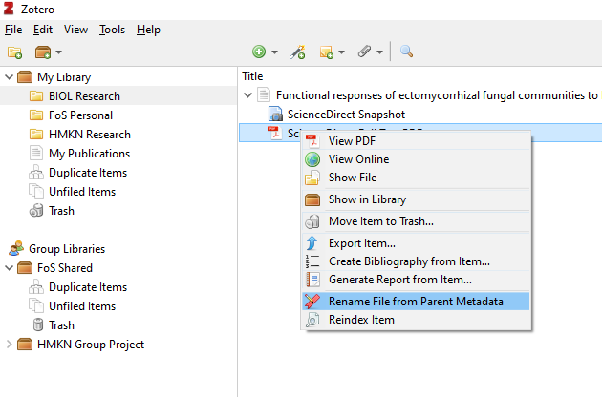This screenshot has width=602, height=397.
Task: Click the green New Item plus icon
Action: [259, 52]
